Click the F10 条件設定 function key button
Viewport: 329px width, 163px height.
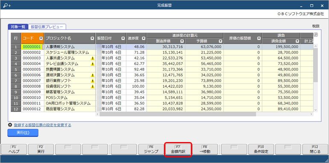point(261,149)
